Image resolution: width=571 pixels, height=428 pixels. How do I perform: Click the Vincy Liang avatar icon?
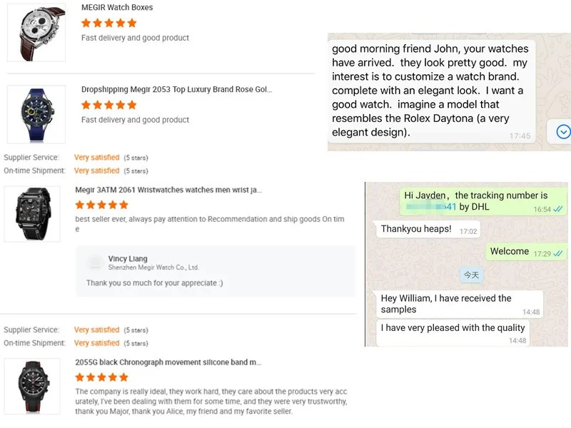96,262
